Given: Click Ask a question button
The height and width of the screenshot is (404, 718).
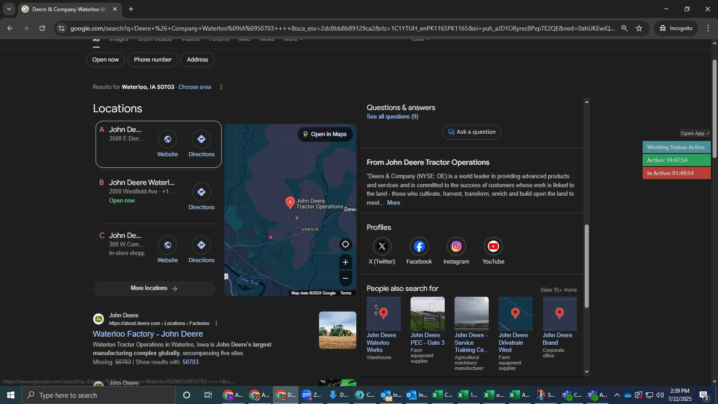Looking at the screenshot, I should (472, 132).
